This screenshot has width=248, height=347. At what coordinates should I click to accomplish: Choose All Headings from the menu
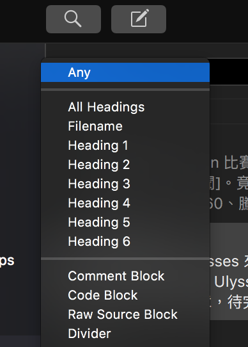pyautogui.click(x=125, y=107)
